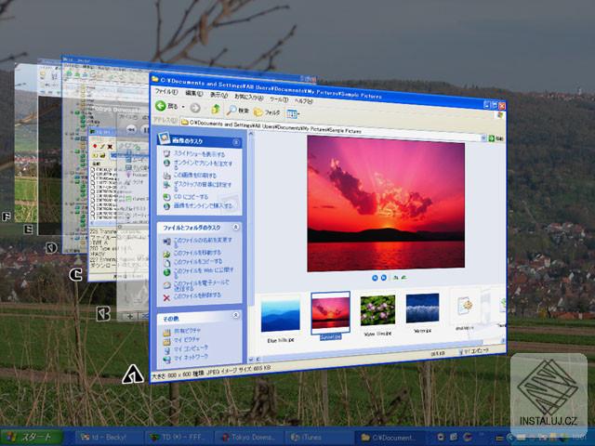The width and height of the screenshot is (595, 446).
Task: Click the filmstrip horizontal scrollbar
Action: (378, 351)
